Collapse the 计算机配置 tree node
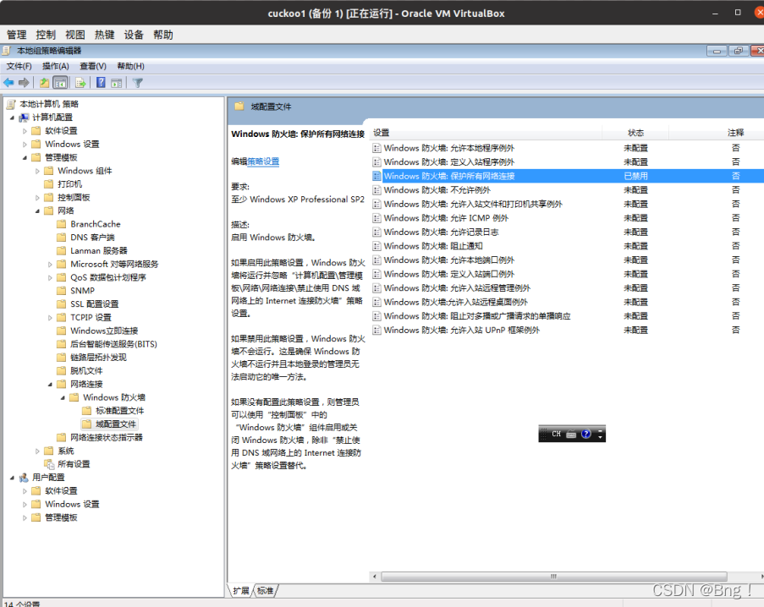 (12, 118)
